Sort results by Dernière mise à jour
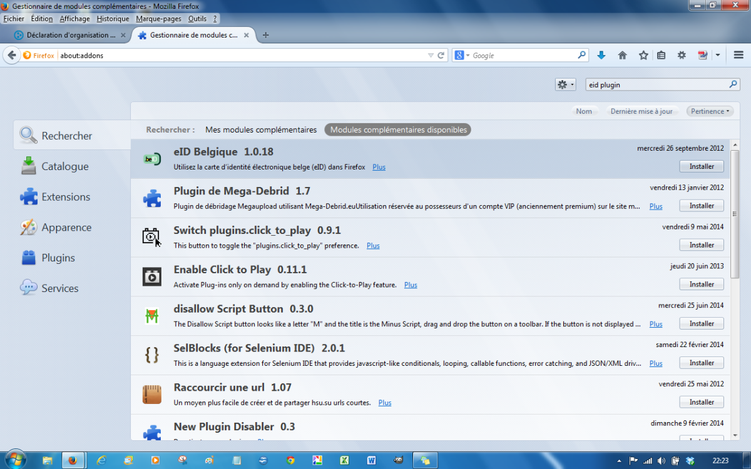This screenshot has width=751, height=469. [x=641, y=111]
